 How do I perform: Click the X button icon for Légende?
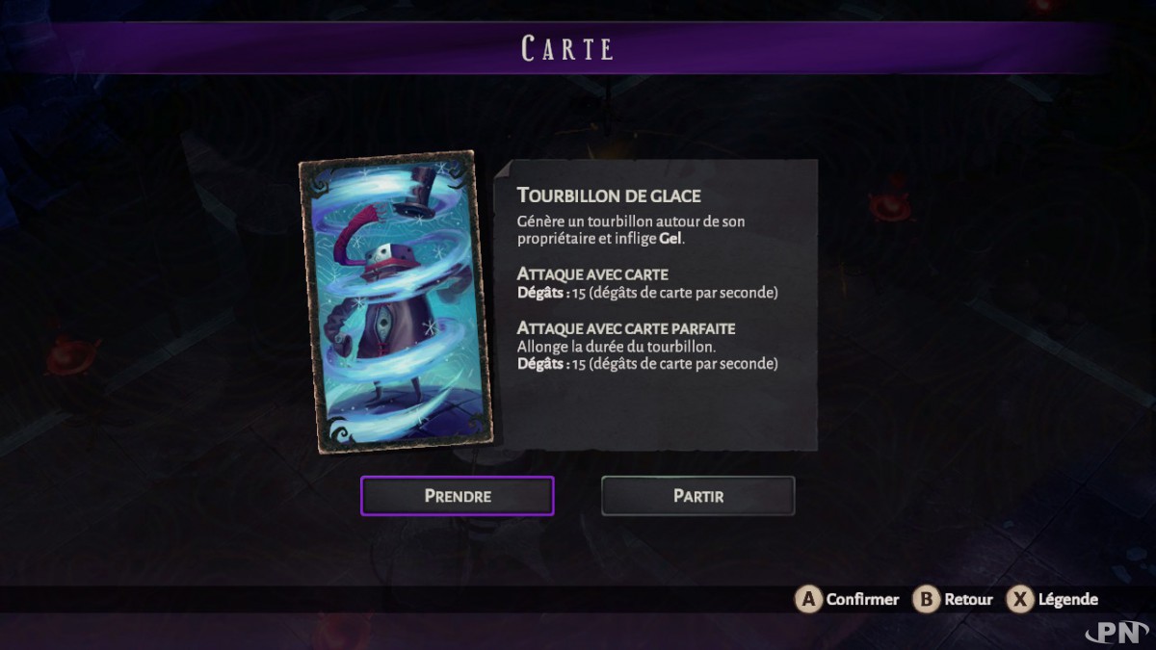(1019, 599)
